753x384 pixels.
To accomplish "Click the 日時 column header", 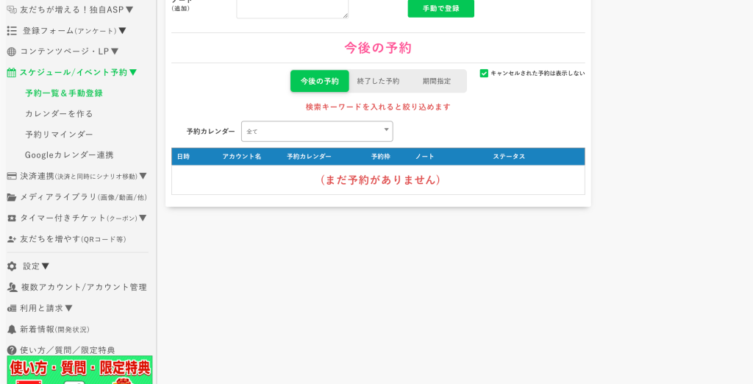I will 183,157.
